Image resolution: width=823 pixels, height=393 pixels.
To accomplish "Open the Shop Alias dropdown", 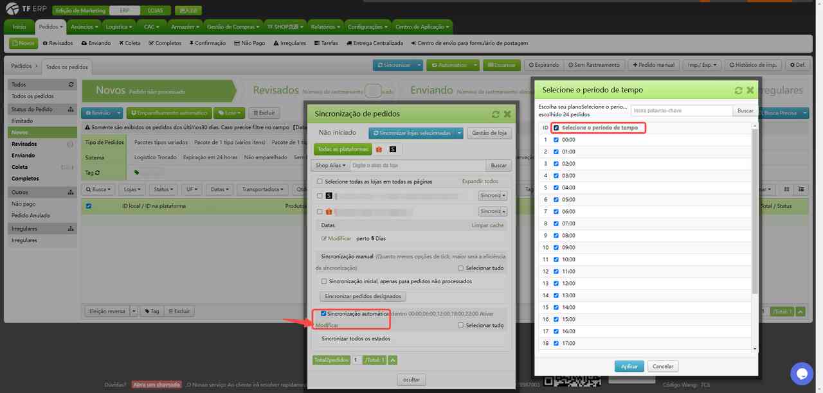I will (330, 165).
